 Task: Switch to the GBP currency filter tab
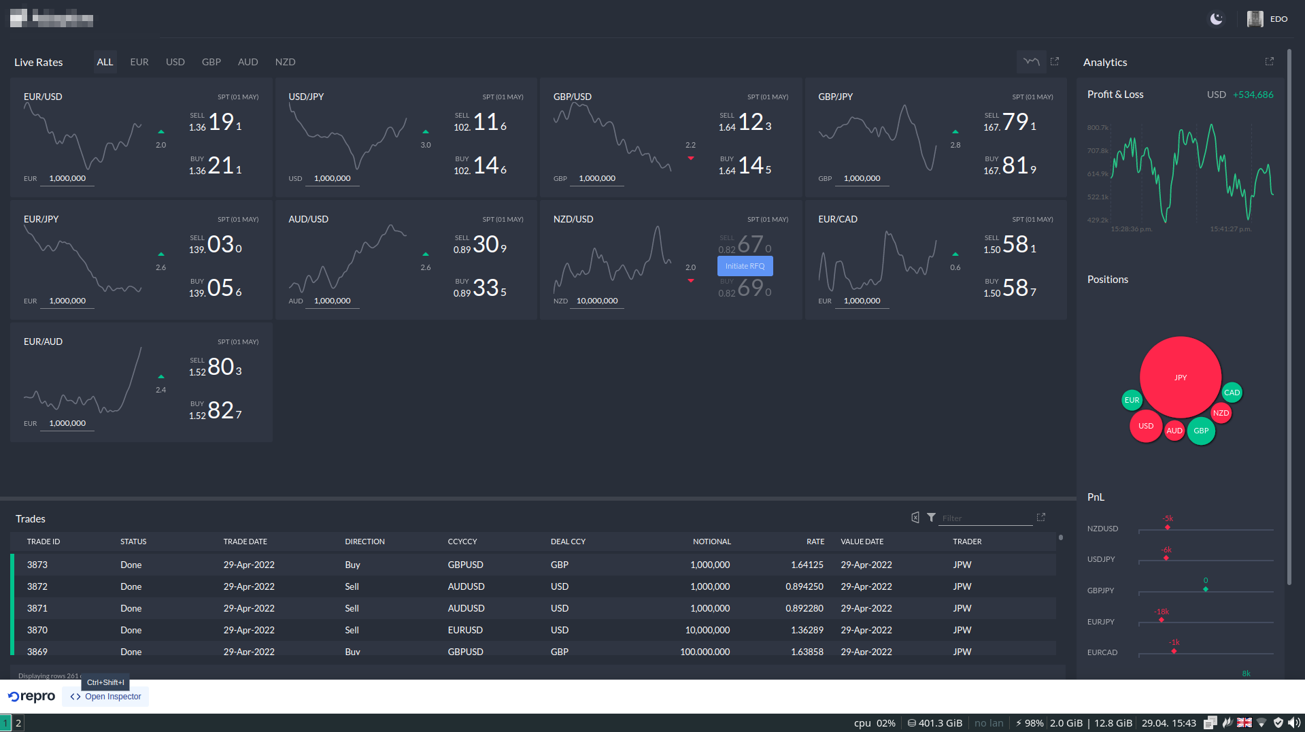pyautogui.click(x=211, y=62)
